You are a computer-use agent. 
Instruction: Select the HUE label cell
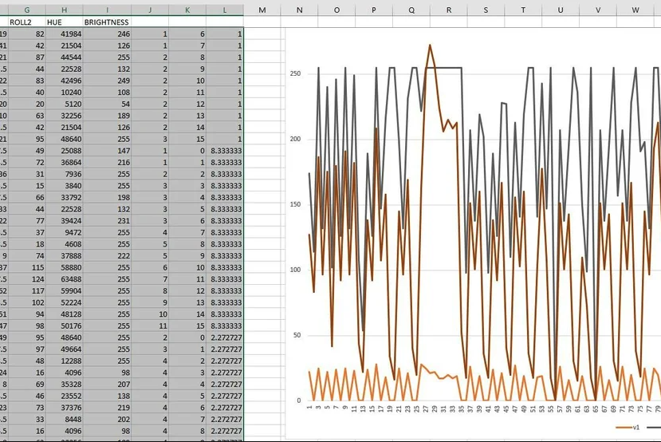pyautogui.click(x=54, y=22)
